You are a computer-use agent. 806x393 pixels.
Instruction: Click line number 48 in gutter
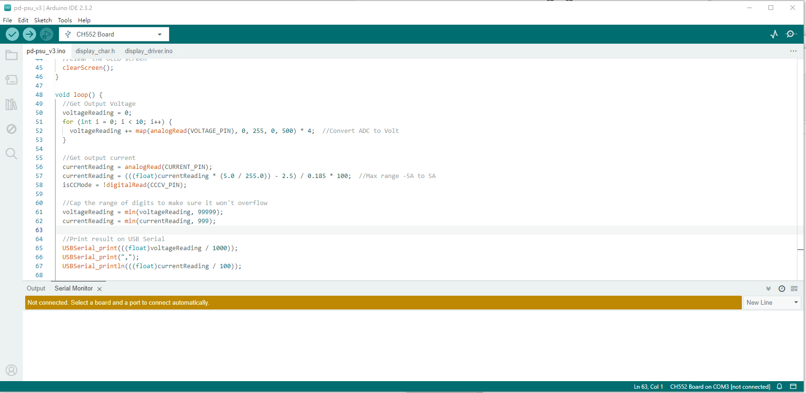click(39, 95)
